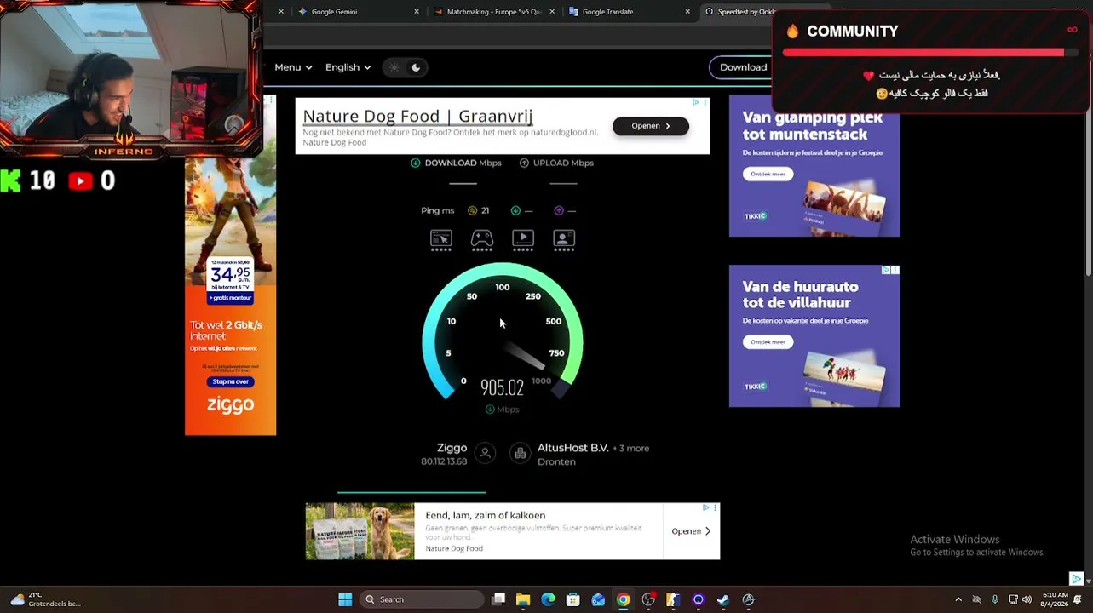Click the UPLOAD Mbps arrow icon

(x=524, y=163)
